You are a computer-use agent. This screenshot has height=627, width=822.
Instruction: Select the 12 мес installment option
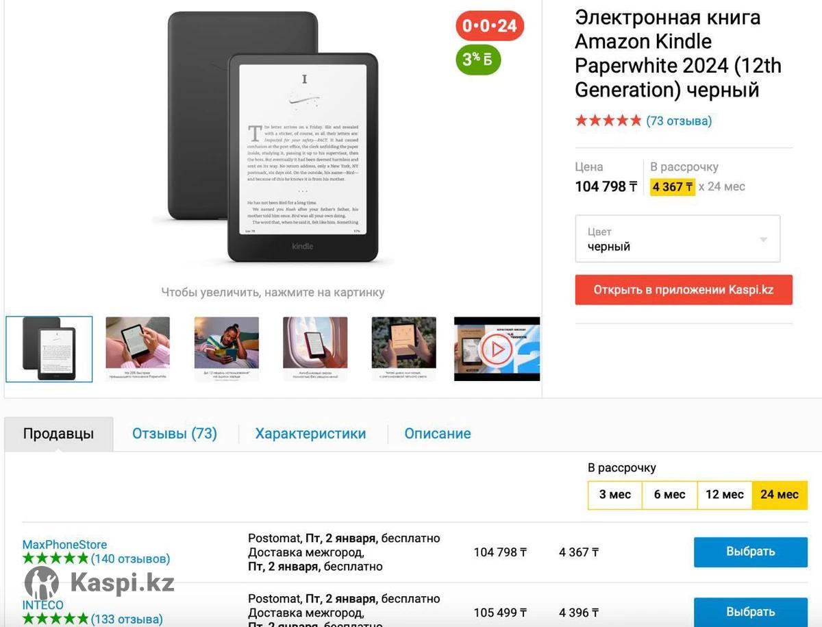click(x=725, y=495)
